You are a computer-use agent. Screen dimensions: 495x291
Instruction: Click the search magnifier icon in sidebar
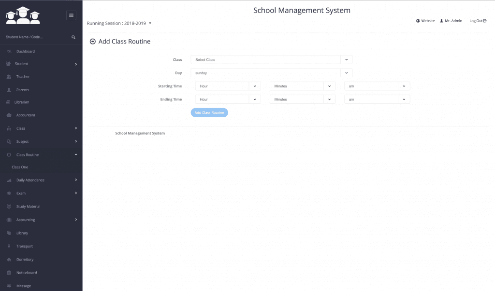pyautogui.click(x=73, y=37)
